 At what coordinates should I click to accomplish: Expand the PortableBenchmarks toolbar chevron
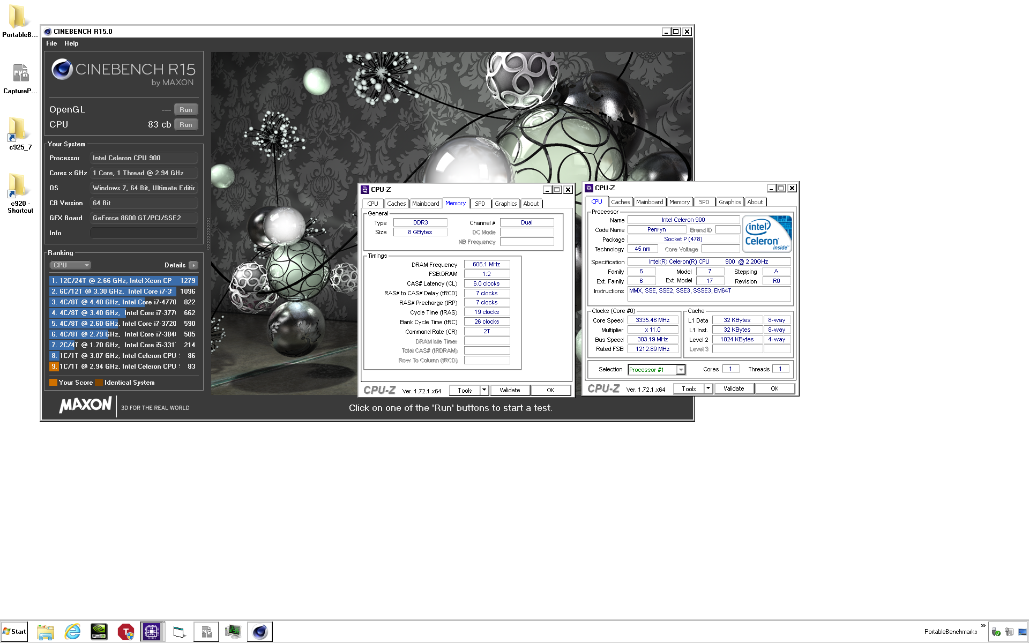click(x=983, y=626)
